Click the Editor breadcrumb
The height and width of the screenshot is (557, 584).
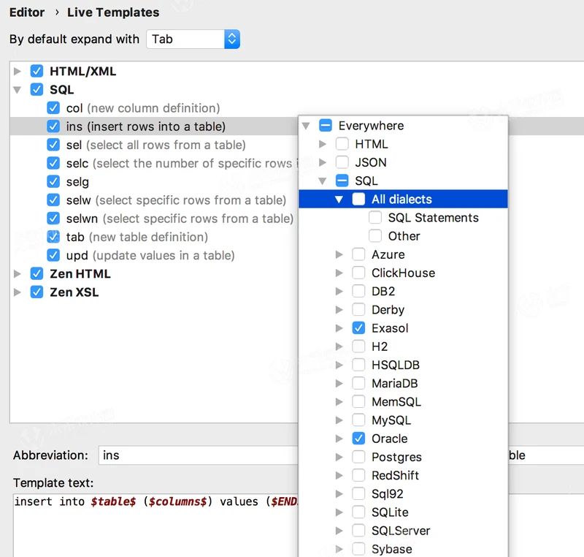pyautogui.click(x=27, y=12)
